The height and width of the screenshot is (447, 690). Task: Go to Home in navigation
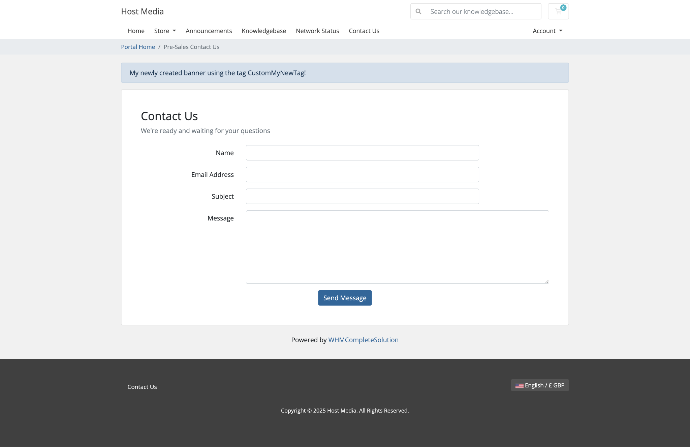click(136, 31)
